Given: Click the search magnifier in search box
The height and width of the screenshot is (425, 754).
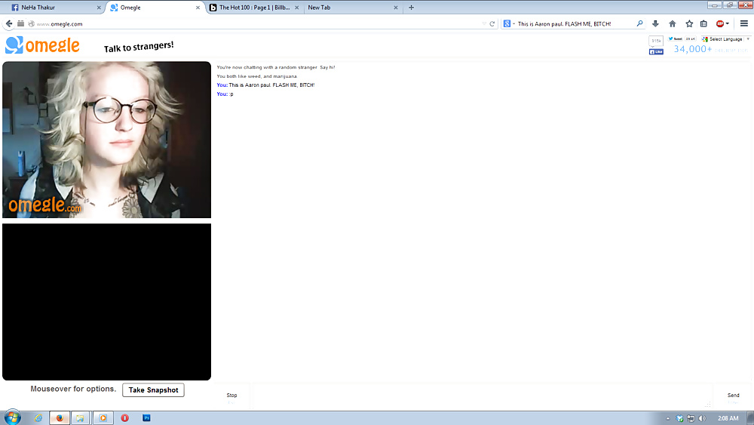Looking at the screenshot, I should click(639, 23).
